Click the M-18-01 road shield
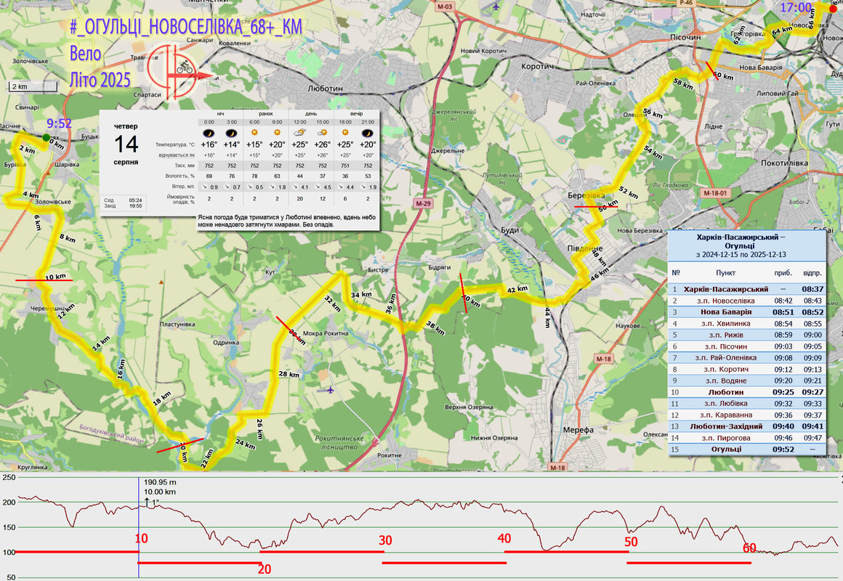This screenshot has width=843, height=581. click(714, 193)
